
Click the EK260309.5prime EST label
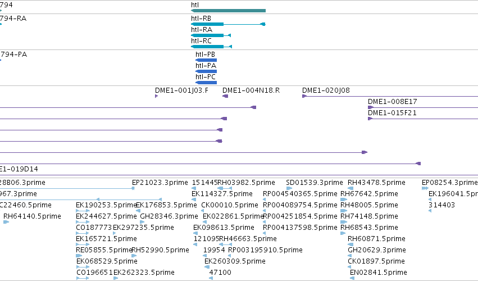click(x=235, y=261)
